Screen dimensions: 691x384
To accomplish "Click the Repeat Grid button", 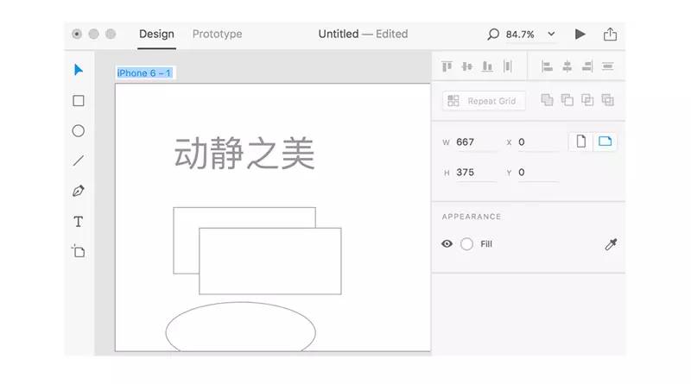I will (x=484, y=101).
